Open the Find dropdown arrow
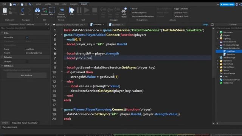This screenshot has height=136, width=242. pos(37,17)
